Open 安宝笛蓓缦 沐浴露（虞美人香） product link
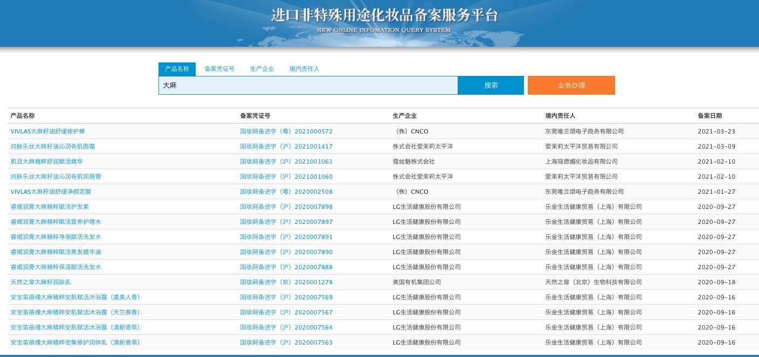Screen dimensions: 759x357 coord(75,297)
